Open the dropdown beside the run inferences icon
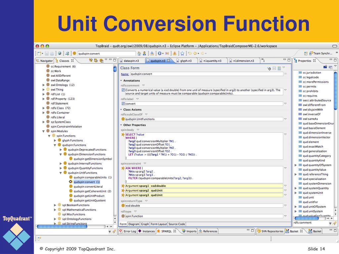This screenshot has width=339, height=254. [x=163, y=53]
